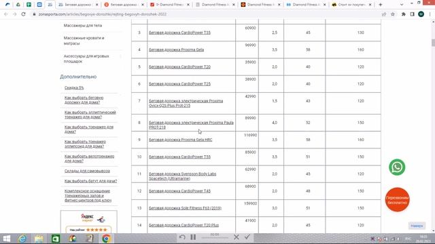
Task: Open Proxima Gela treadmill link in row 4
Action: 177,49
